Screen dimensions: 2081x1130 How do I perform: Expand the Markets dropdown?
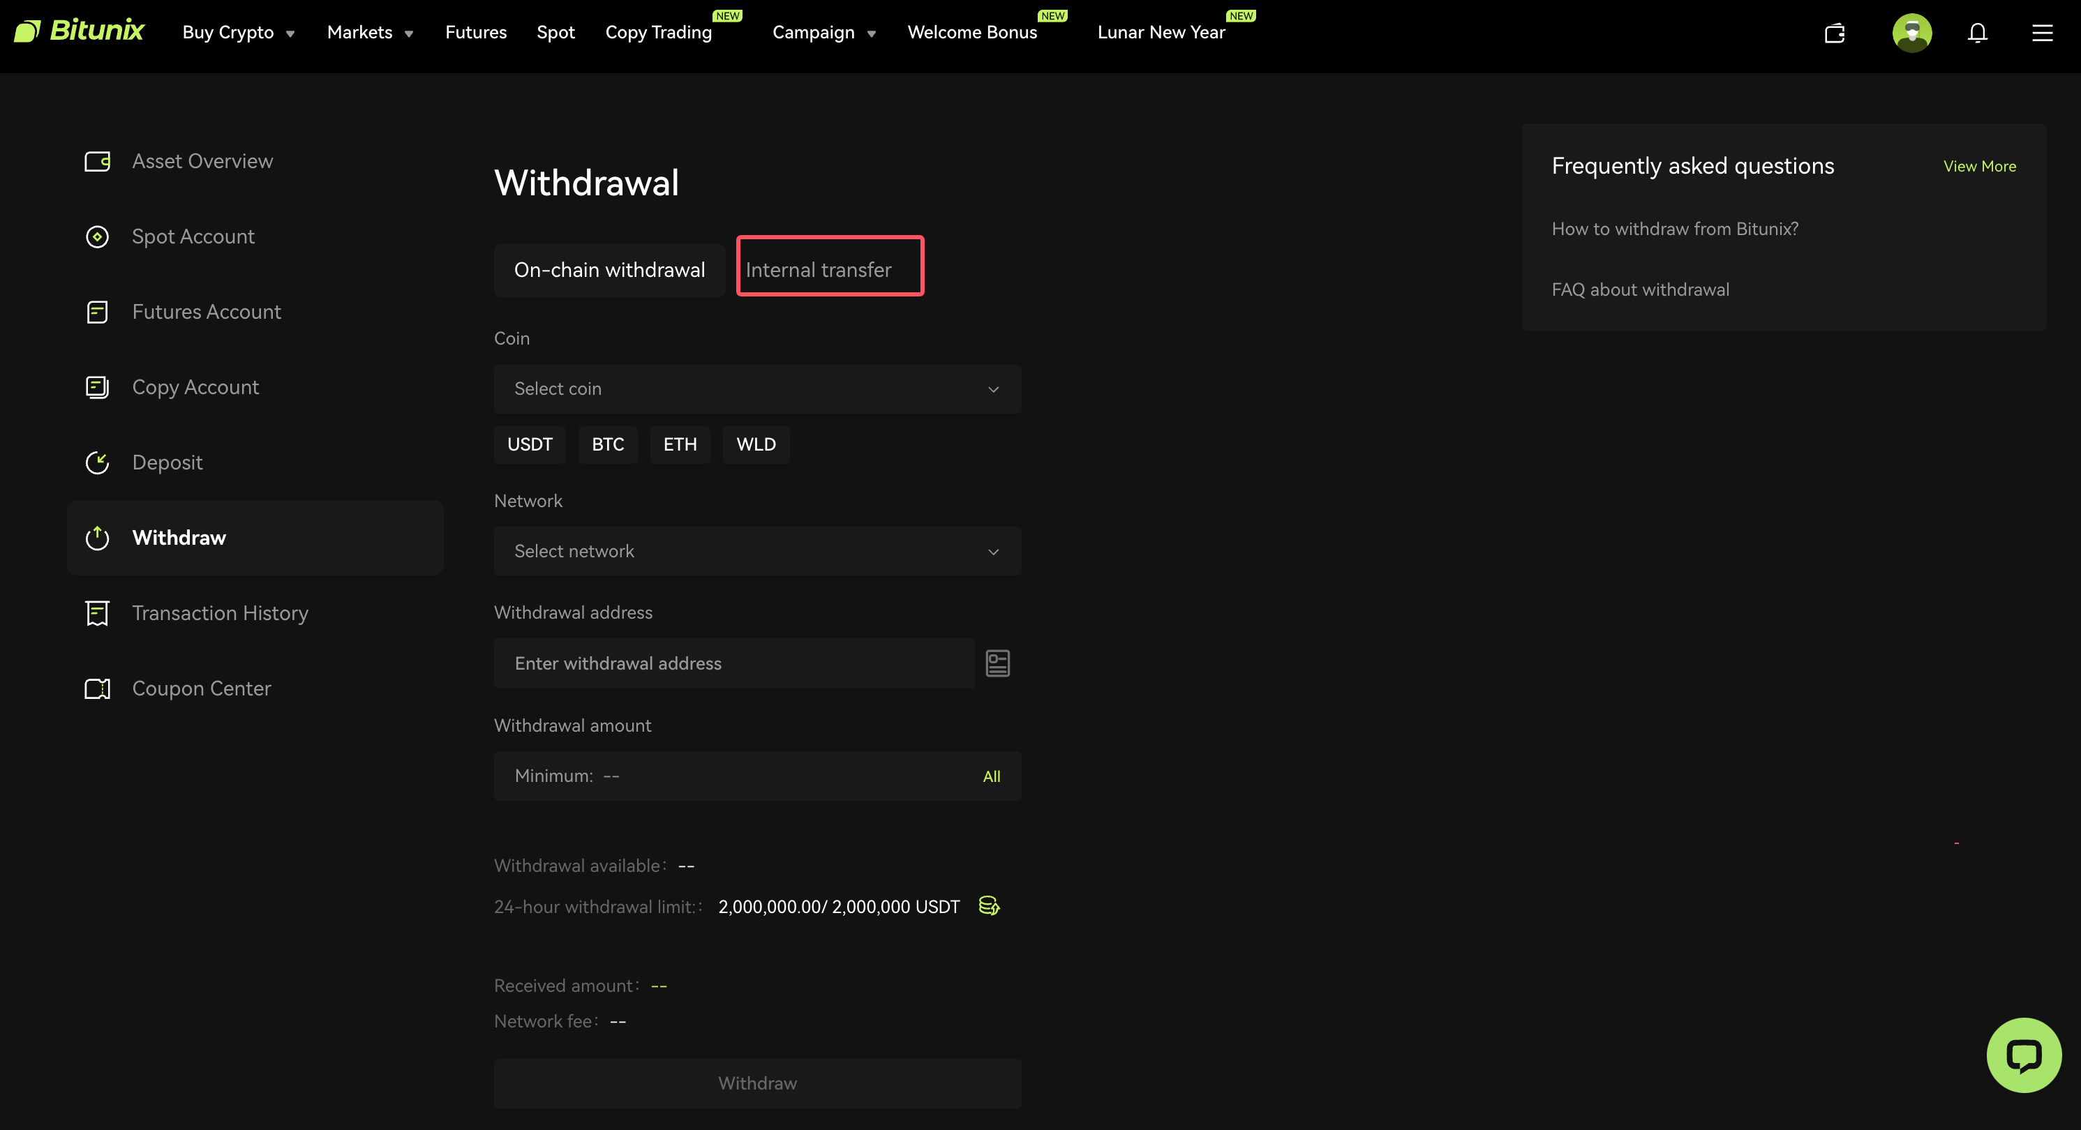tap(370, 32)
